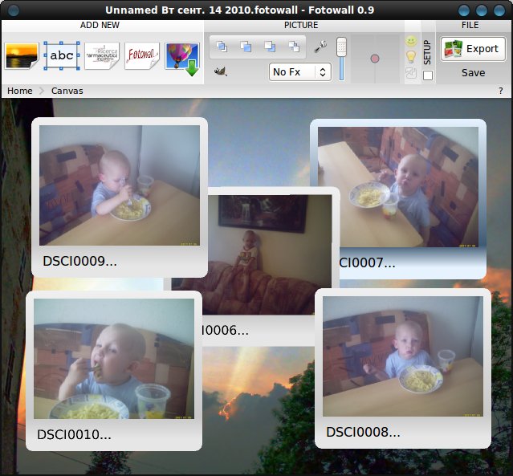This screenshot has height=476, width=513.
Task: Bring selected picture to front
Action: (222, 46)
